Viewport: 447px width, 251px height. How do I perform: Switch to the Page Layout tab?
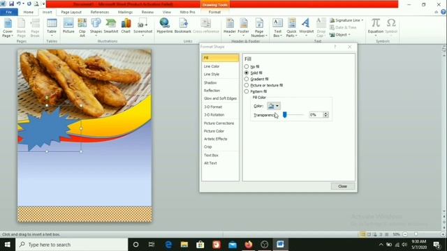71,13
